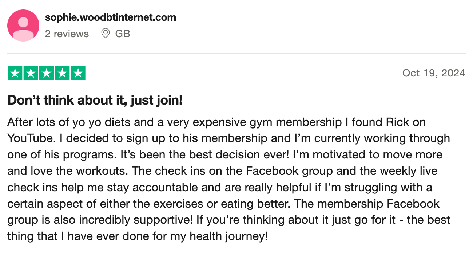
Task: Open sophie.woodbtinternet.com reviewer profile
Action: [110, 17]
